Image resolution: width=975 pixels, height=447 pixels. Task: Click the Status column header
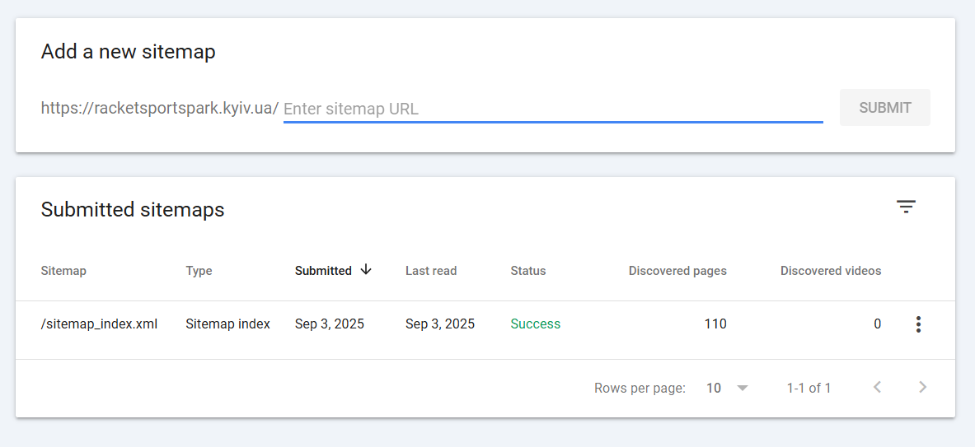pos(528,271)
